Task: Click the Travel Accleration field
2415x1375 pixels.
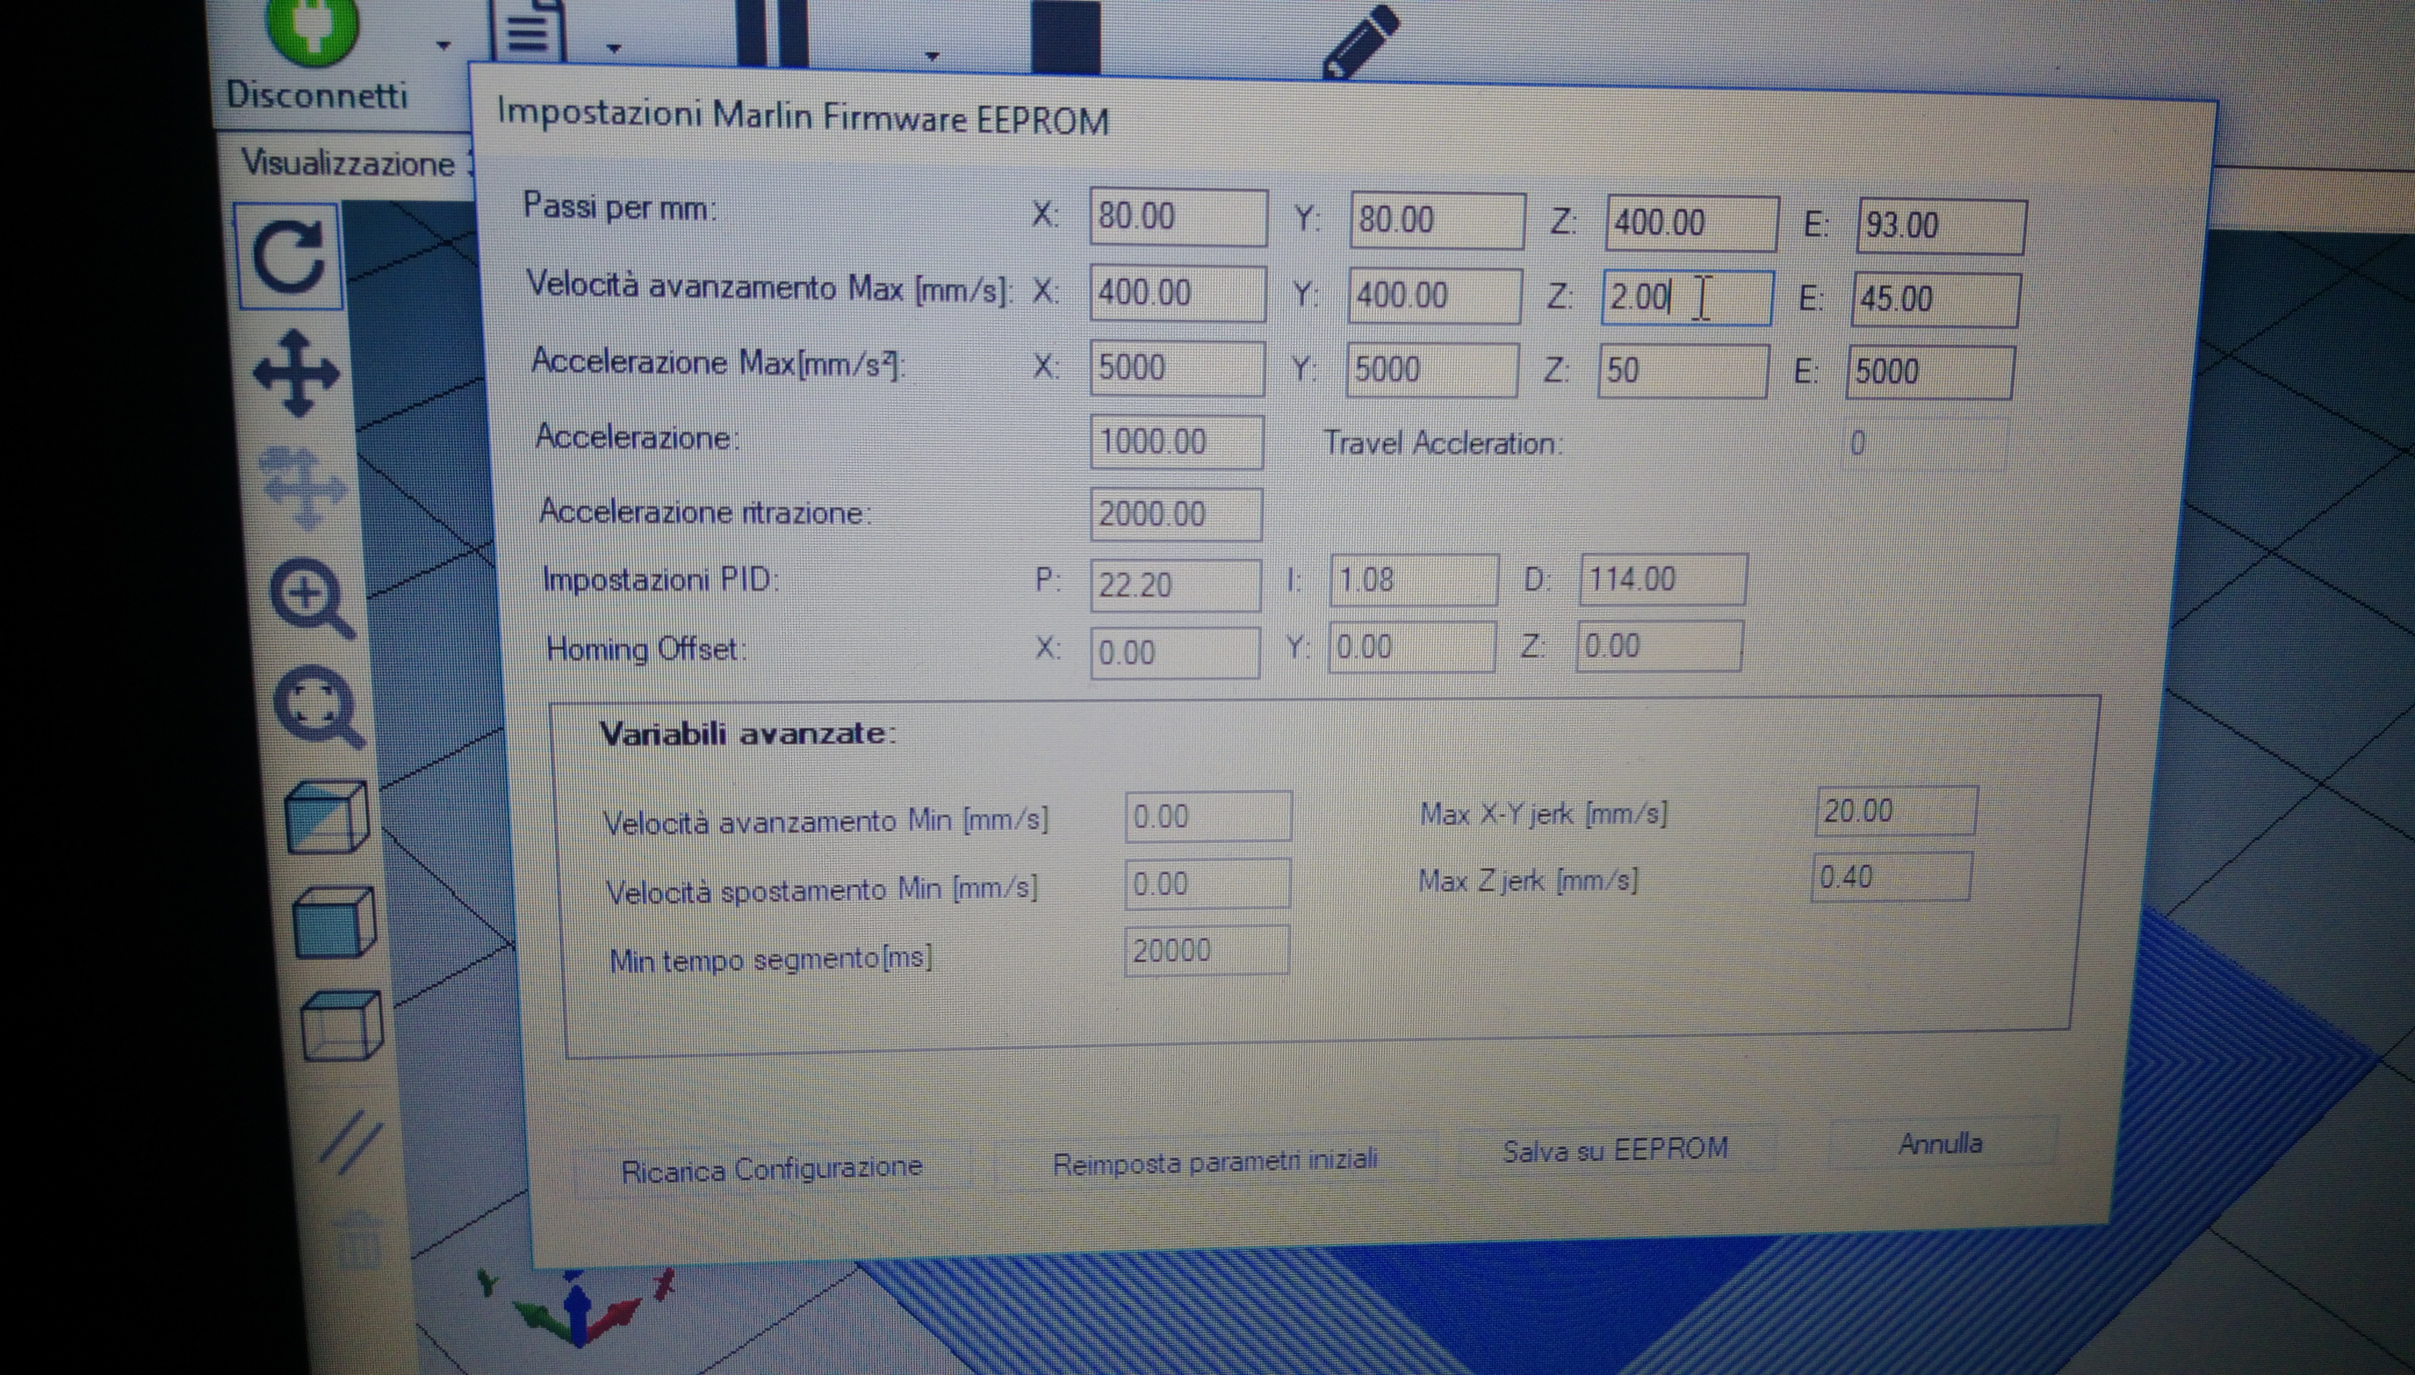Action: point(1924,444)
